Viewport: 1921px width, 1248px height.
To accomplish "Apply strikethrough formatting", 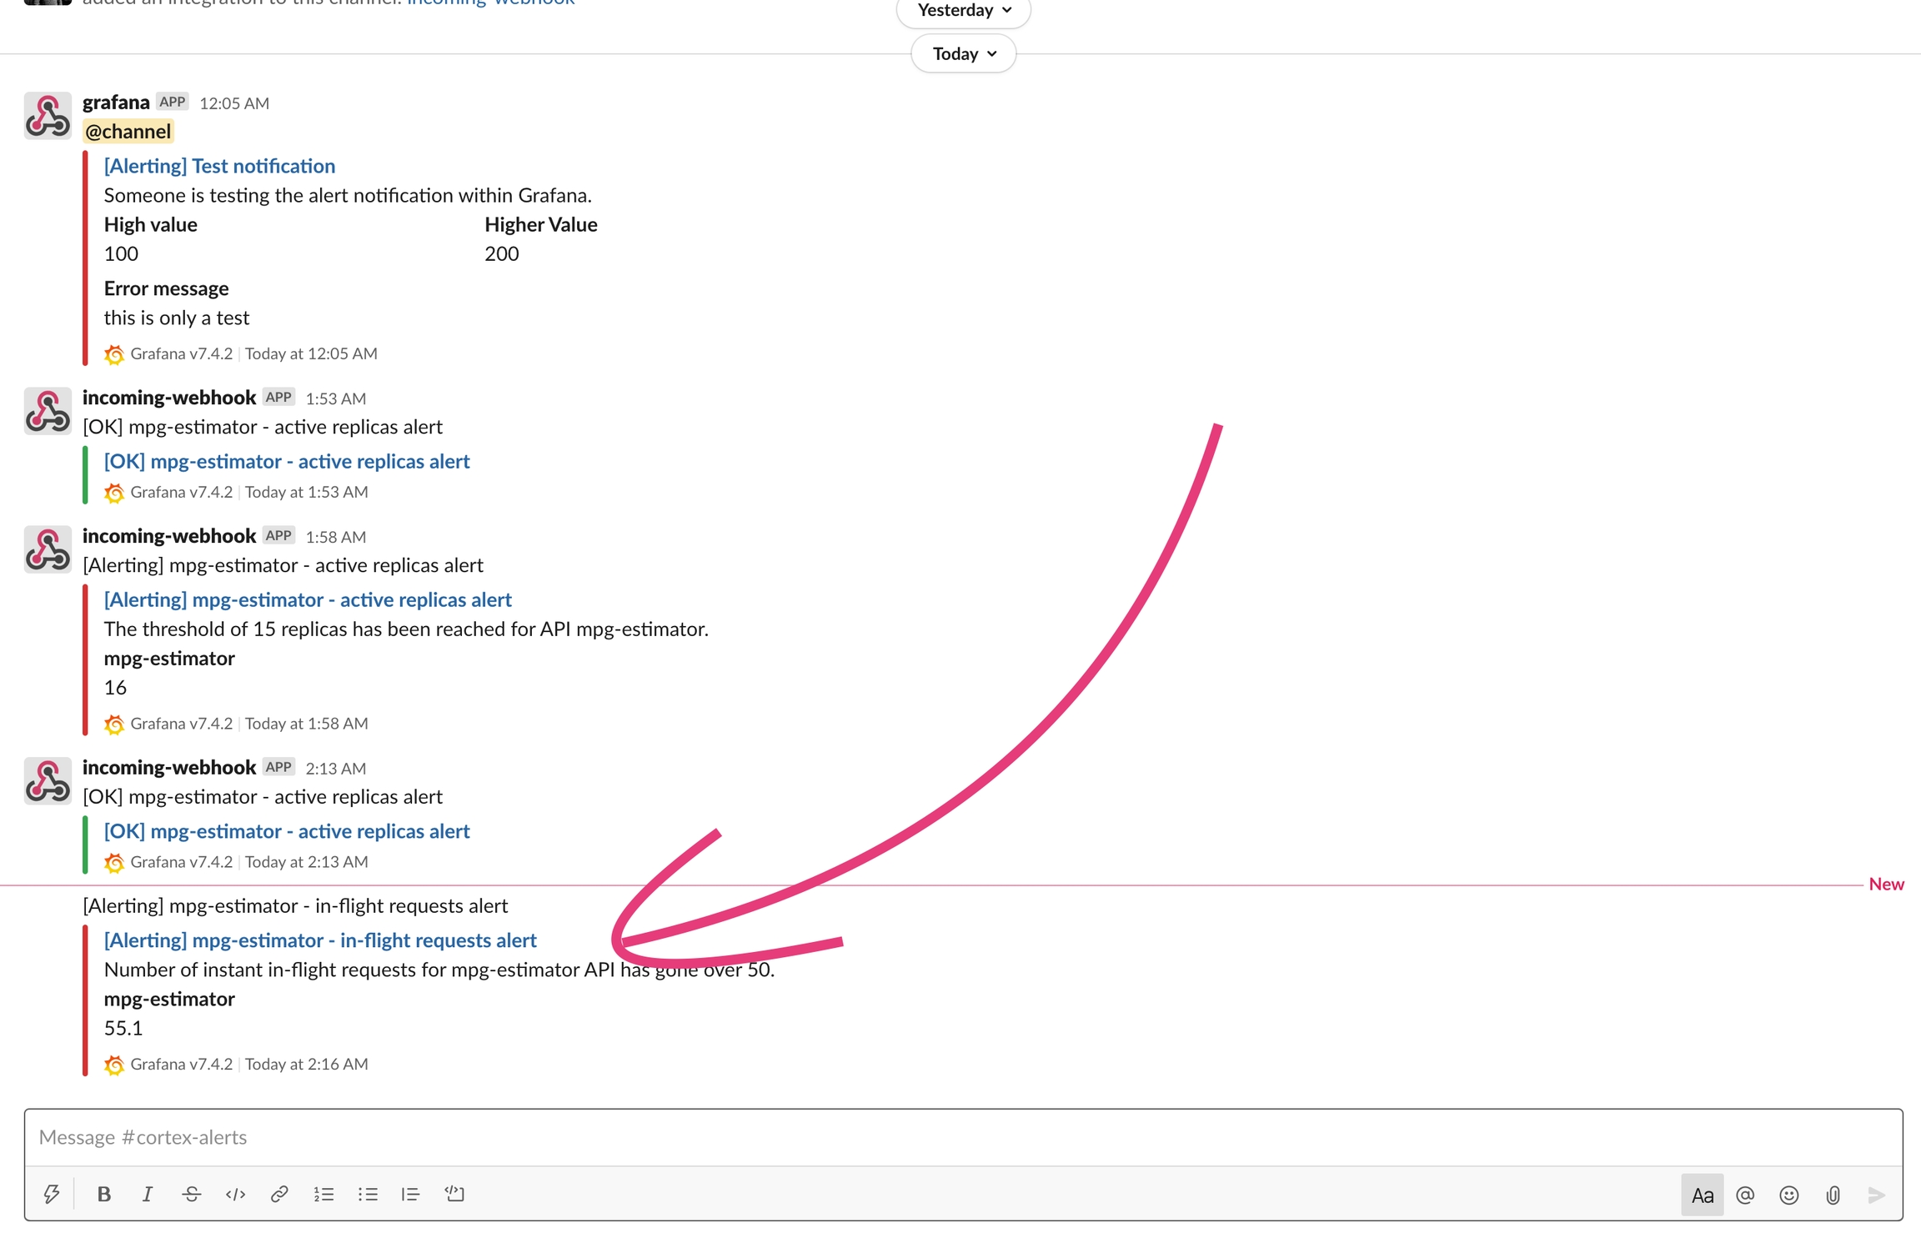I will pos(191,1194).
